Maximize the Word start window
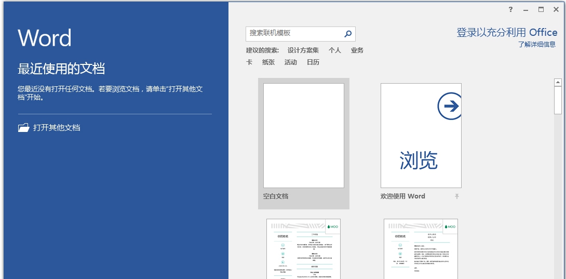566x279 pixels. (x=541, y=9)
